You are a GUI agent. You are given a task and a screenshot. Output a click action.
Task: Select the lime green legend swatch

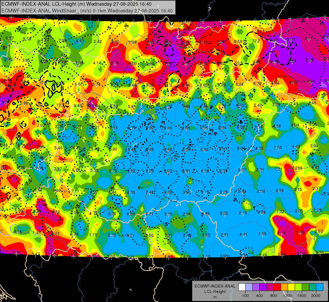298,287
